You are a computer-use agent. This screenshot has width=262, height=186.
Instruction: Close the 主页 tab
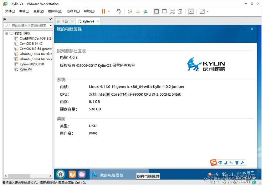tap(72, 21)
